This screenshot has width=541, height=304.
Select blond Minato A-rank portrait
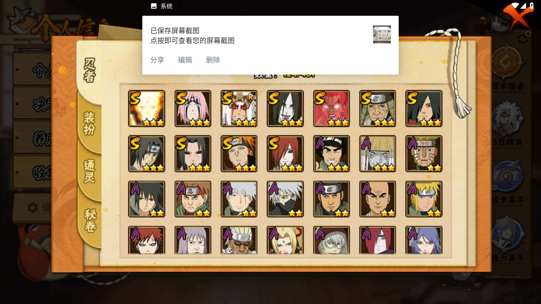pos(424,199)
